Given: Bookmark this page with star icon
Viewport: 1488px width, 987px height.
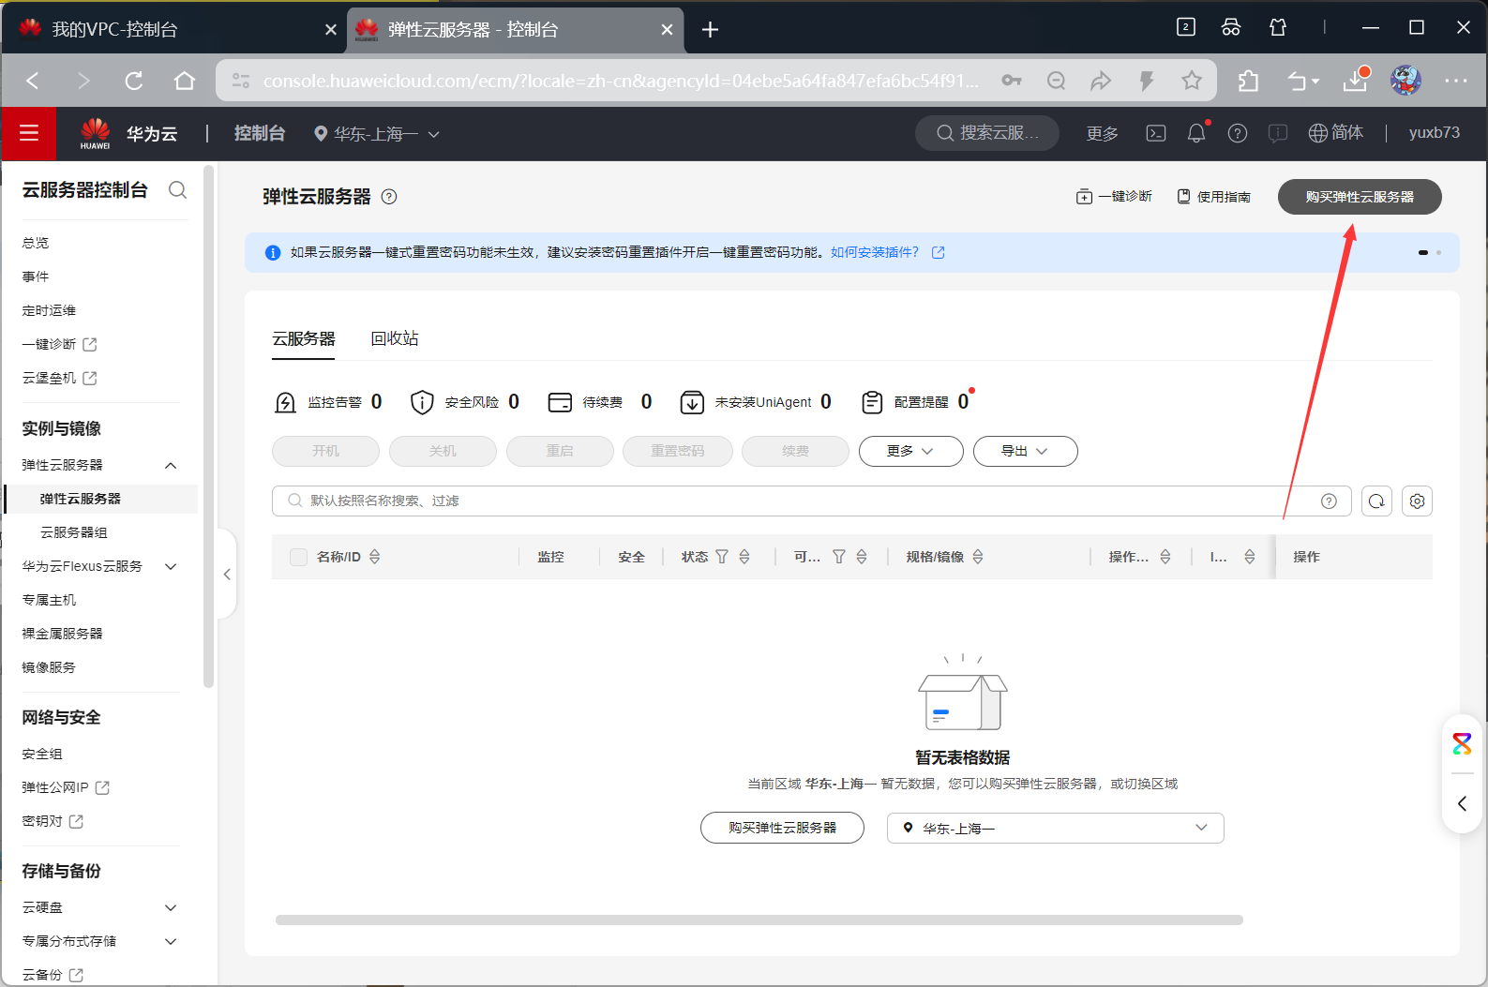Looking at the screenshot, I should tap(1192, 81).
